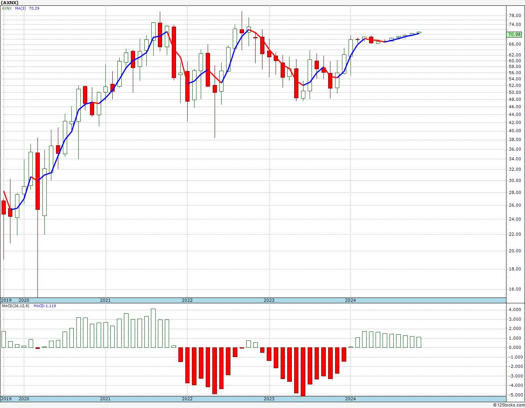Click the blue "MA(3)" indicator label
Image resolution: width=525 pixels, height=408 pixels.
click(x=20, y=8)
